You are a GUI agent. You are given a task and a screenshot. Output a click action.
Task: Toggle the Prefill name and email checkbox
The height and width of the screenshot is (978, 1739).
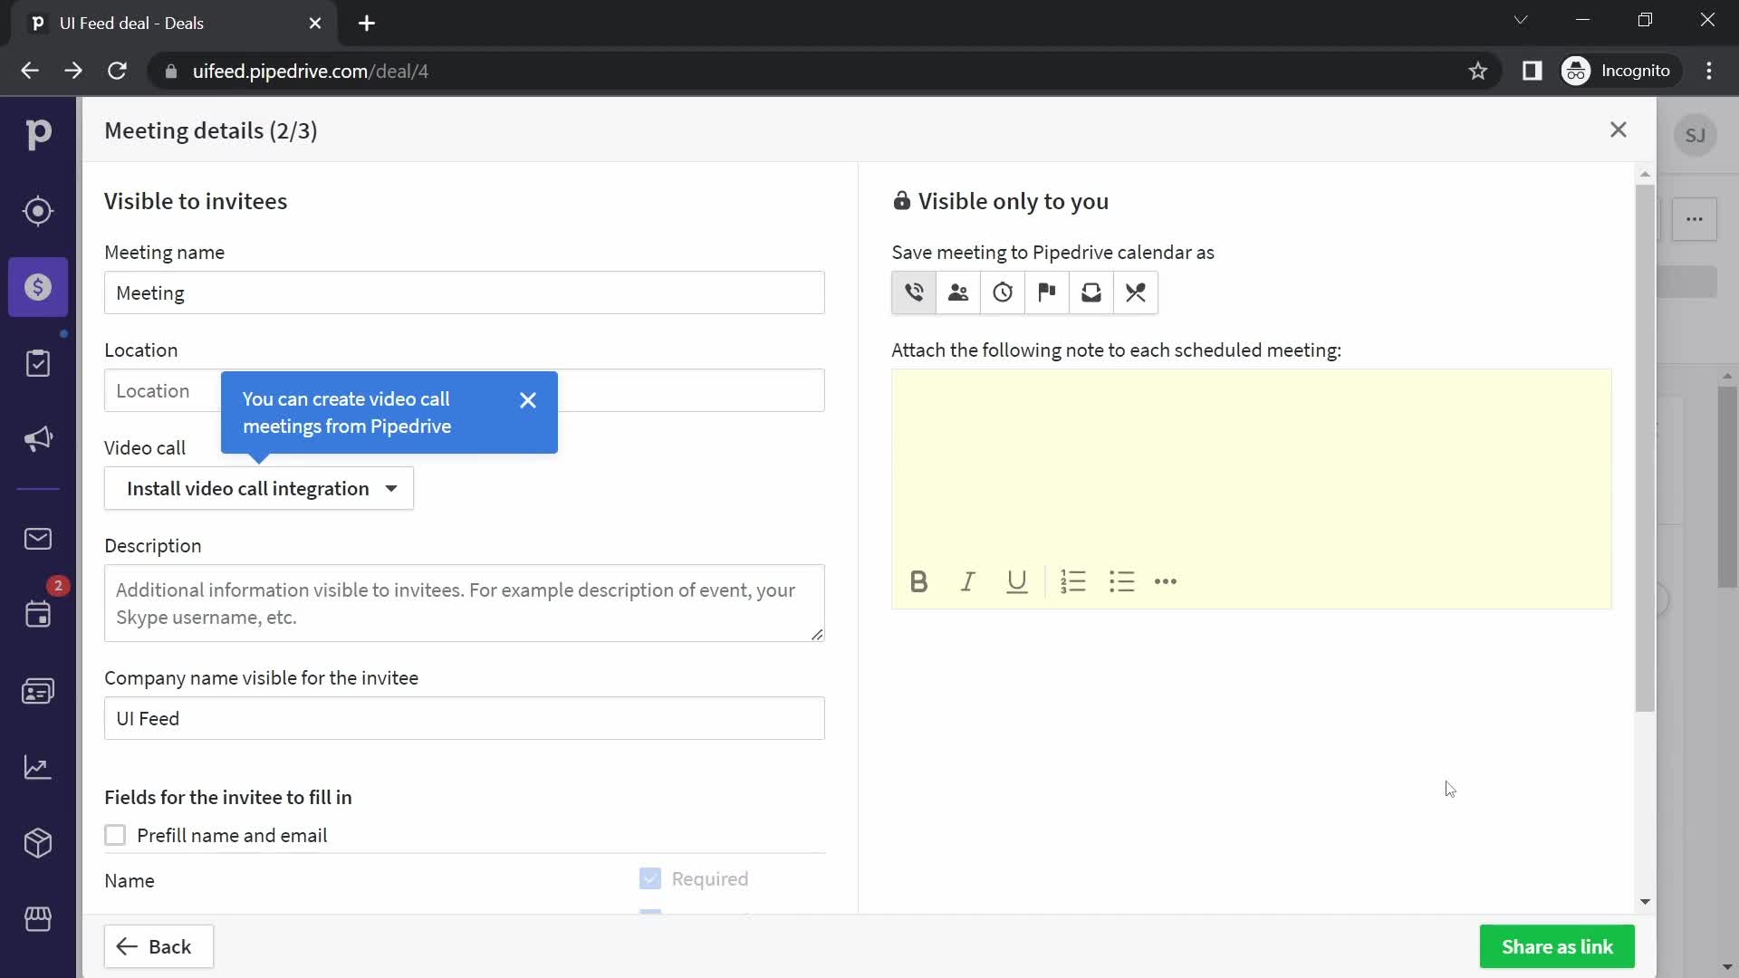(115, 836)
